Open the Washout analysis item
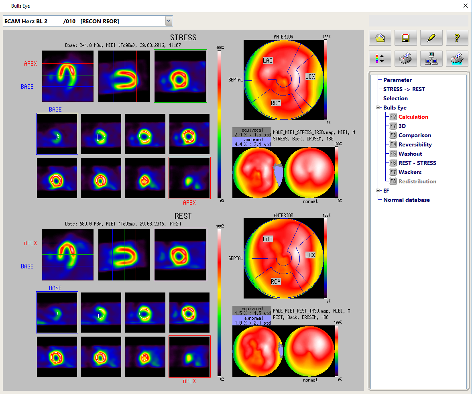Screen dimensions: 472x394 point(410,154)
